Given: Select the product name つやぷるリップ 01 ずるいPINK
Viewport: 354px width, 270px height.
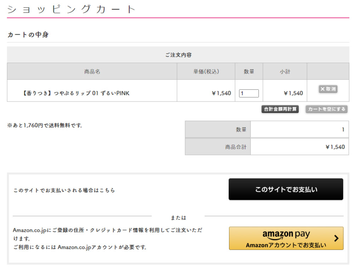Looking at the screenshot, I should (x=76, y=93).
